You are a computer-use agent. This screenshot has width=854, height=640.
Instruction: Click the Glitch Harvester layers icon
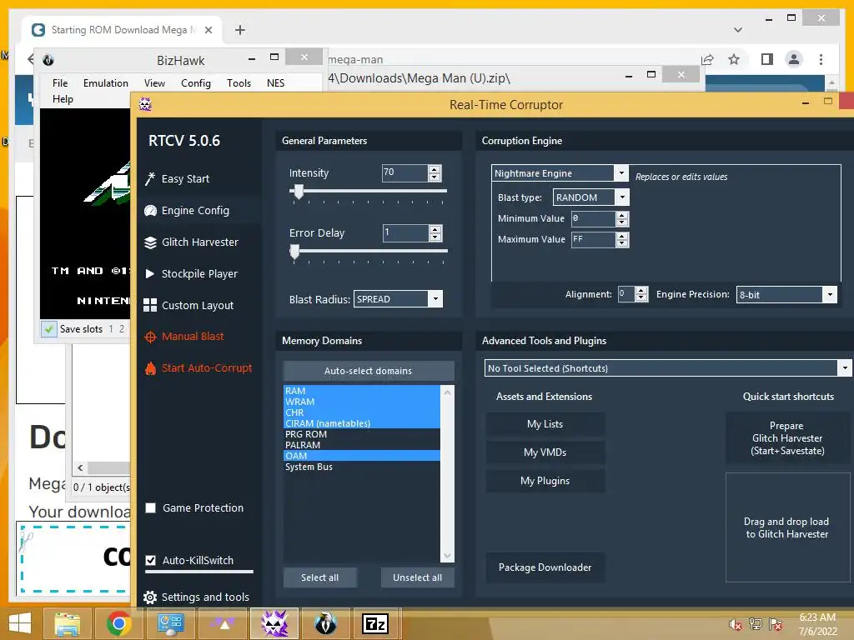click(150, 242)
